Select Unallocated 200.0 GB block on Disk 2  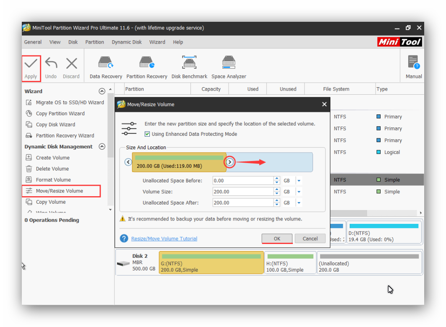point(369,262)
